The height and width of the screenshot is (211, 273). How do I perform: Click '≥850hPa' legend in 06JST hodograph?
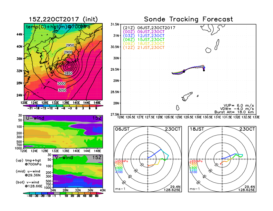(x=121, y=161)
